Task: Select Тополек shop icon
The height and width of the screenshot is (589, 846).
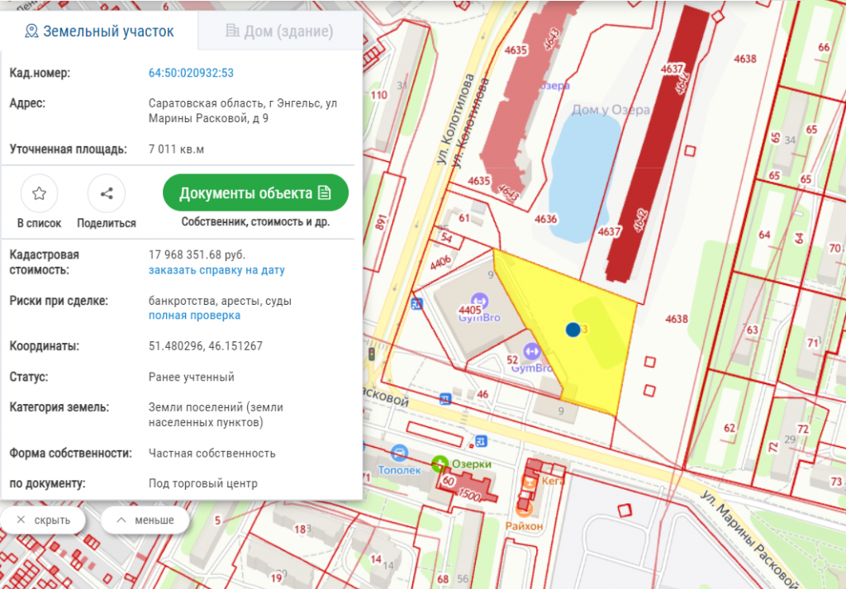Action: 399,454
